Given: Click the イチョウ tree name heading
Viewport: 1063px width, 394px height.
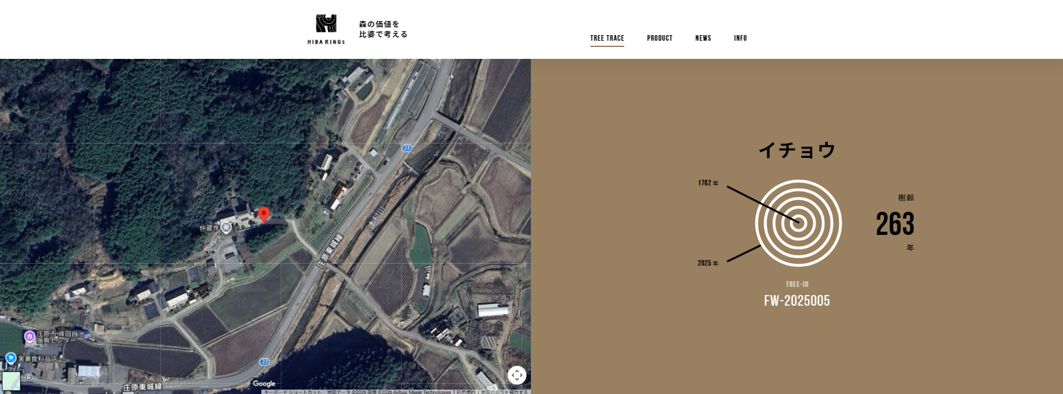Looking at the screenshot, I should tap(797, 150).
